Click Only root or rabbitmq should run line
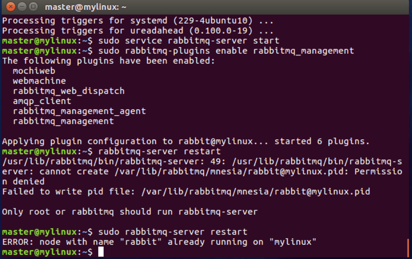This screenshot has width=412, height=259. (130, 212)
